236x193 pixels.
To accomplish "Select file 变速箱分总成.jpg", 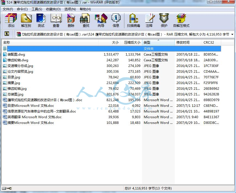I will click(20, 66).
